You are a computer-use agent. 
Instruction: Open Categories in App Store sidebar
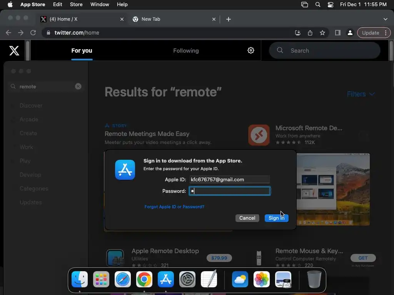[x=34, y=188]
